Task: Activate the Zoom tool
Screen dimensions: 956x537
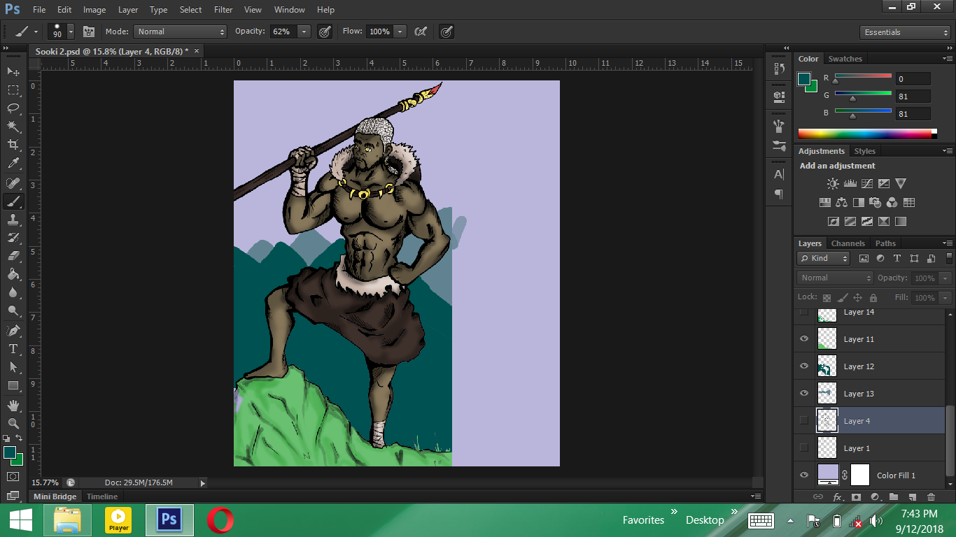Action: (13, 423)
